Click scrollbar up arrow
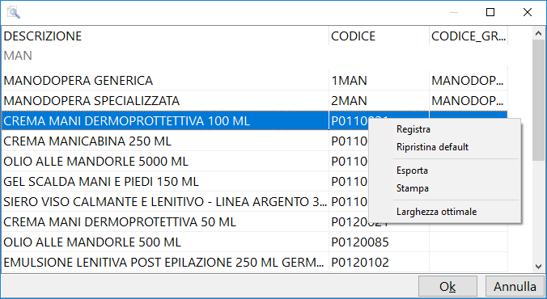The height and width of the screenshot is (299, 547). point(538,34)
